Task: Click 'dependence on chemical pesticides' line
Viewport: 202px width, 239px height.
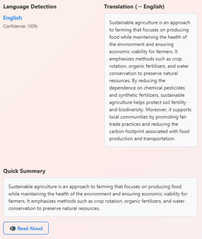Action: pos(147,88)
